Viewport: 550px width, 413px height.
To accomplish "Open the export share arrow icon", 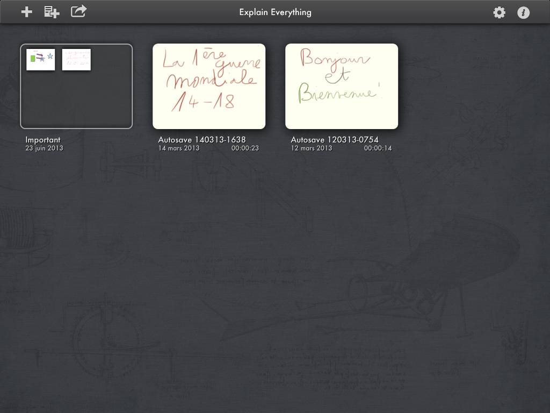I will click(x=78, y=11).
